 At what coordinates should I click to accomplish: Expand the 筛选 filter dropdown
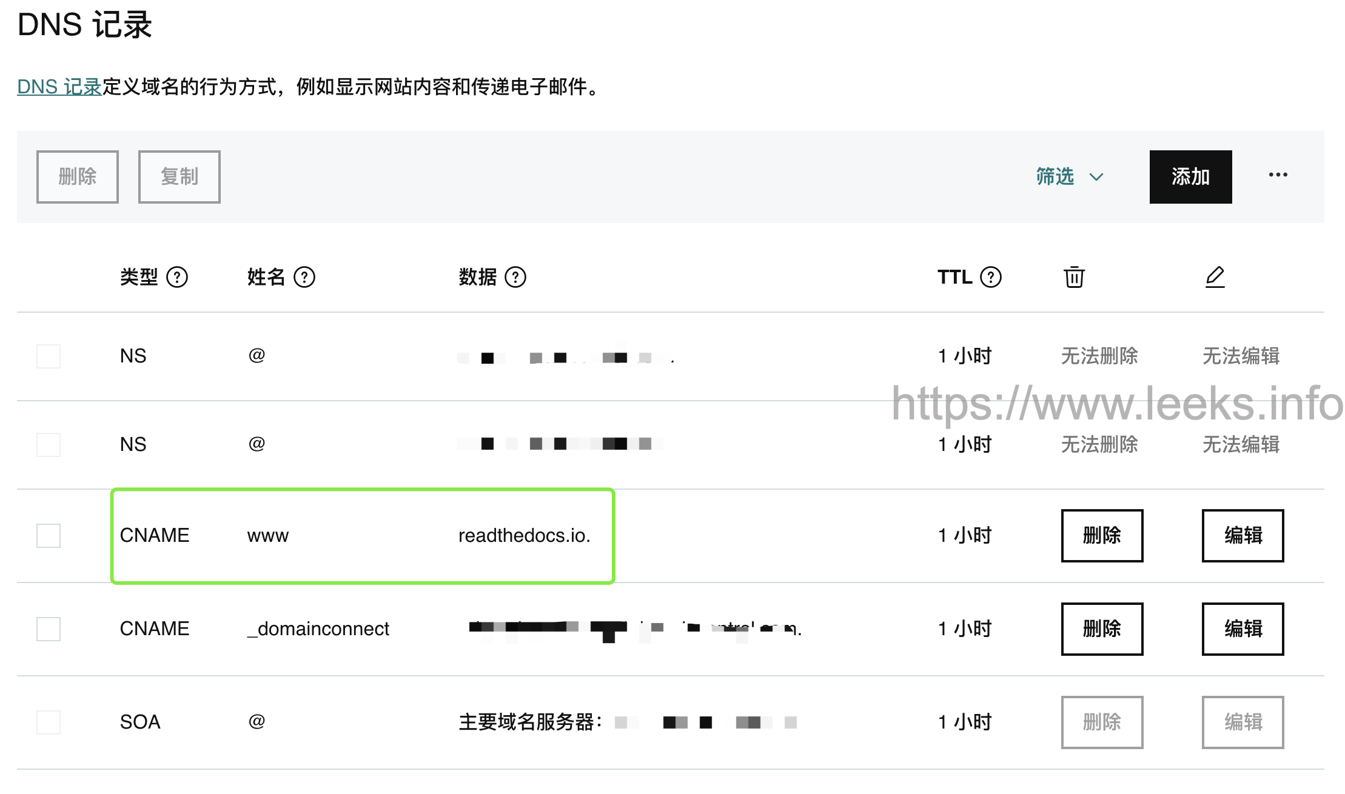[x=1070, y=176]
